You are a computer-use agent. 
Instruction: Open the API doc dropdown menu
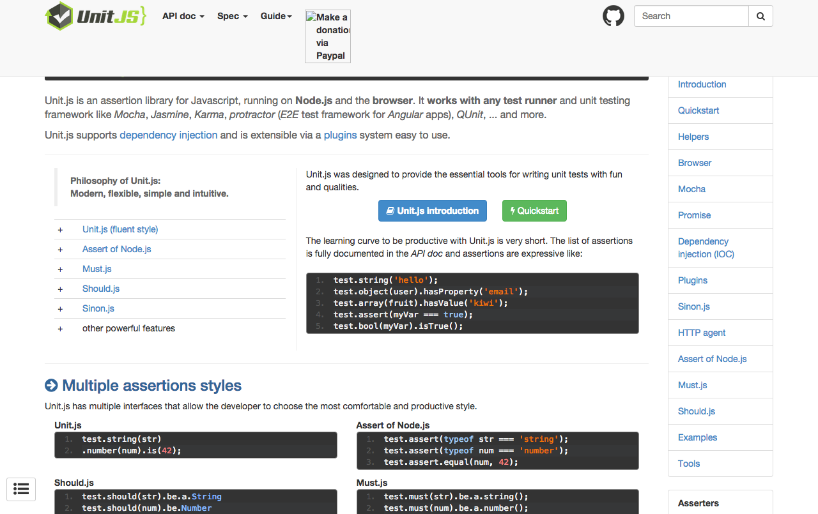pos(183,16)
